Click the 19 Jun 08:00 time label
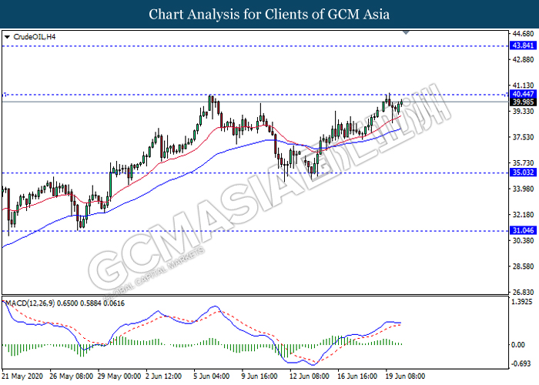This screenshot has width=539, height=385. point(405,377)
